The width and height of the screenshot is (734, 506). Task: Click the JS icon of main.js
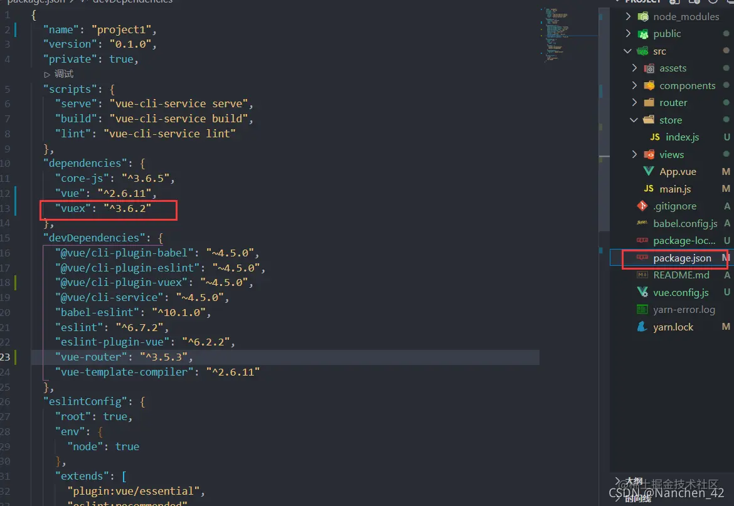[x=649, y=189]
